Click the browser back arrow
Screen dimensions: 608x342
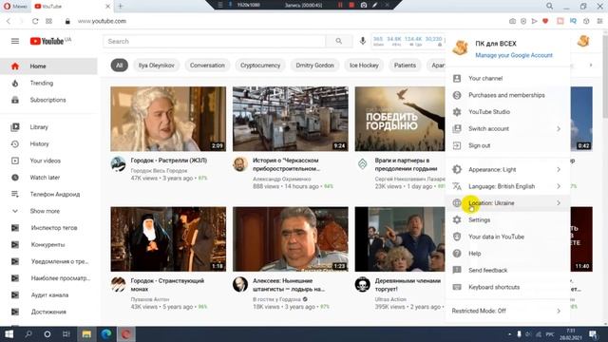click(9, 21)
